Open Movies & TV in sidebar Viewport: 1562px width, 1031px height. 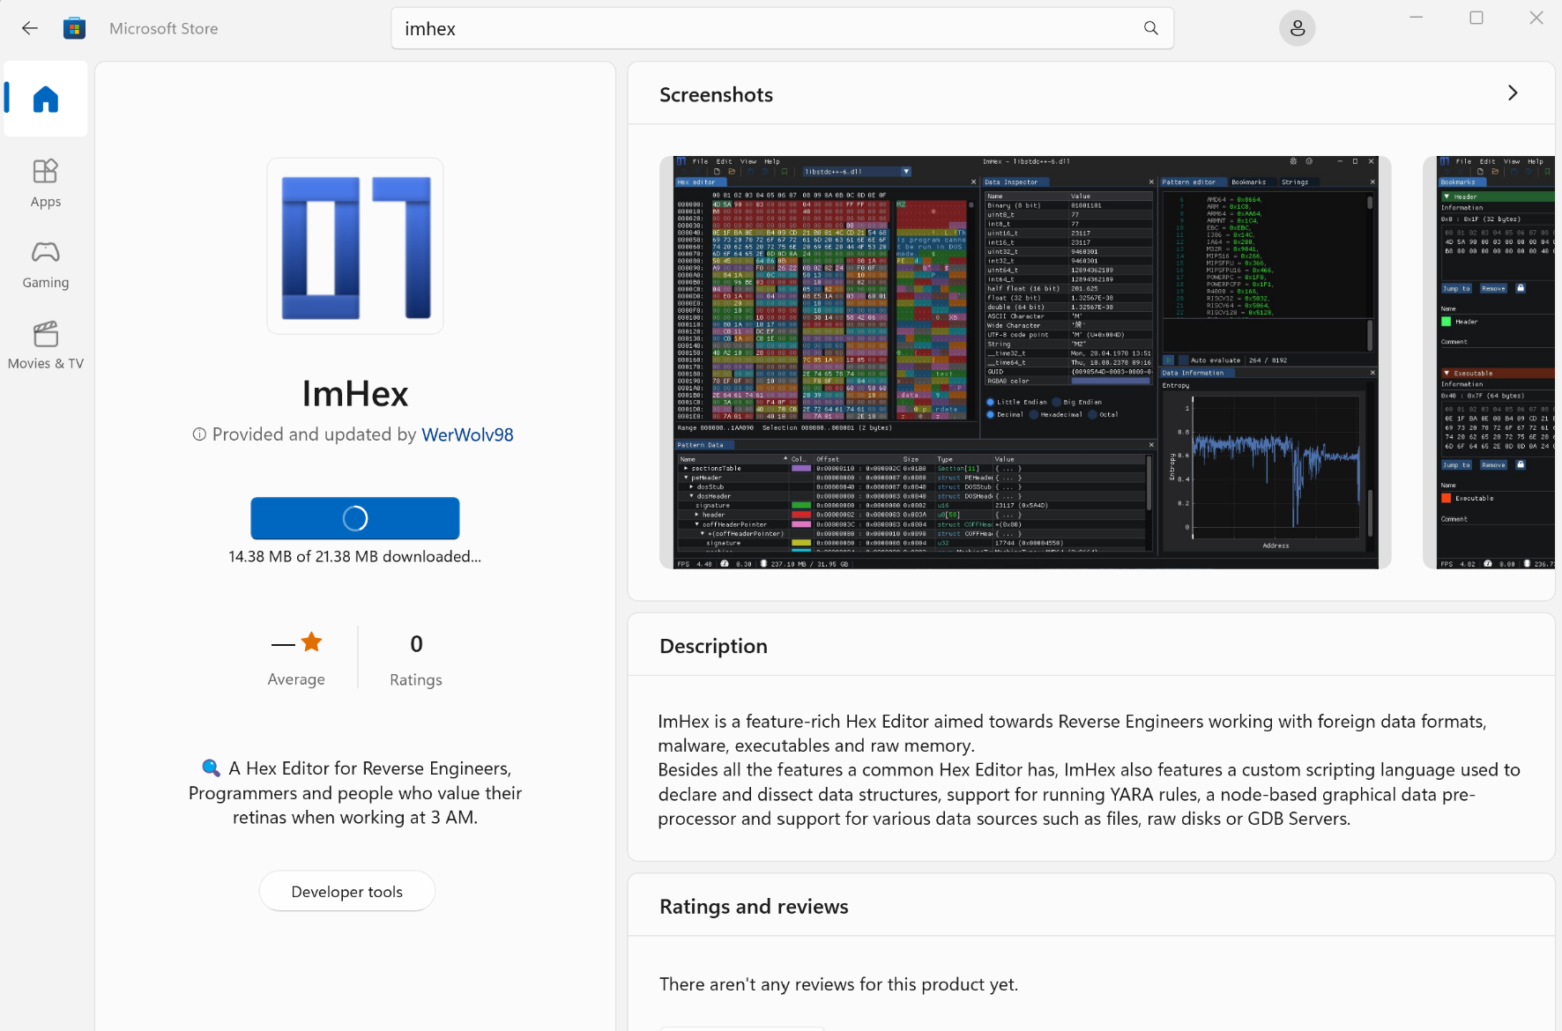tap(46, 345)
